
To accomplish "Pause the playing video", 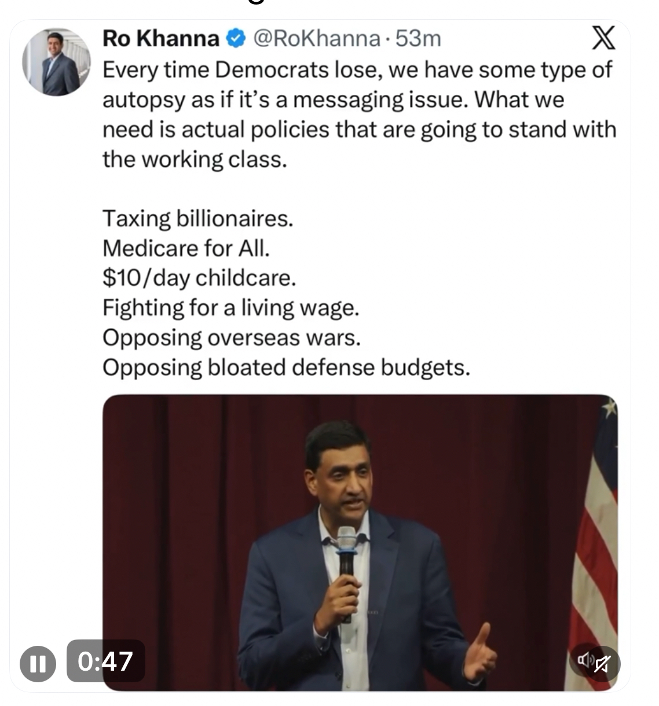I will pos(38,663).
